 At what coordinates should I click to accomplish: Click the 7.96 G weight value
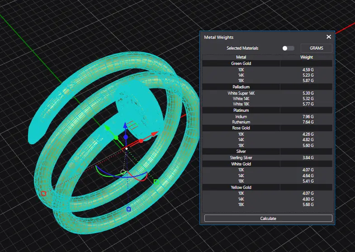click(308, 117)
